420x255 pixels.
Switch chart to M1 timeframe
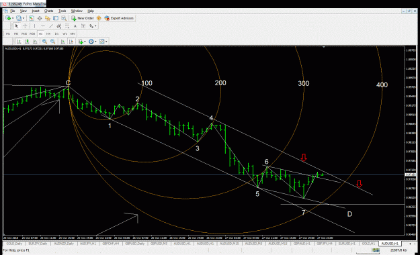pyautogui.click(x=8, y=34)
